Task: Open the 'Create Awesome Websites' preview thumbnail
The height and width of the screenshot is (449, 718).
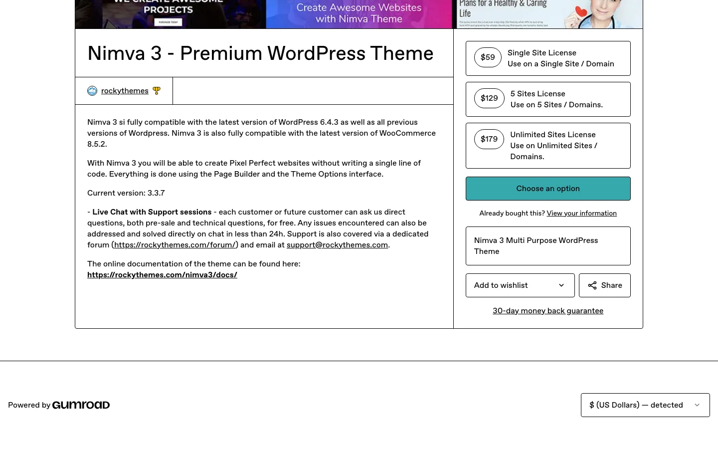Action: click(359, 14)
